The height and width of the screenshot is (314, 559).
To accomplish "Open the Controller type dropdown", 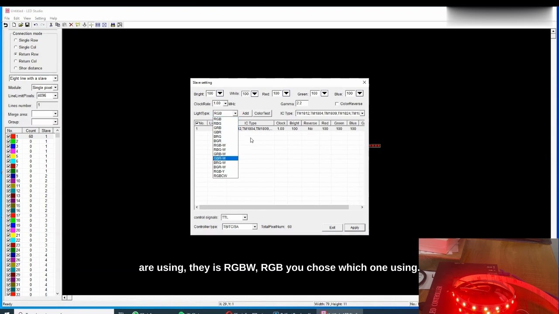I will (x=255, y=227).
